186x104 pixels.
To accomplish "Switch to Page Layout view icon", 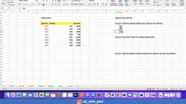I will point(153,89).
